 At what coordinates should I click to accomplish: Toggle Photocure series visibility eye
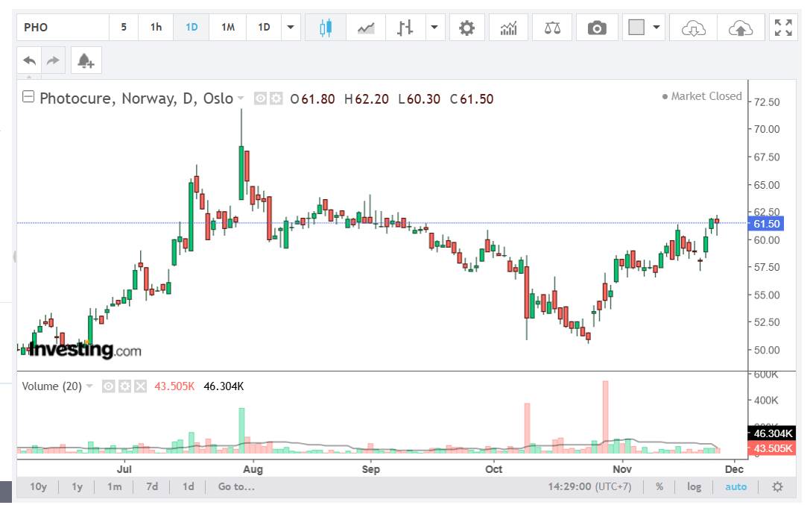260,98
